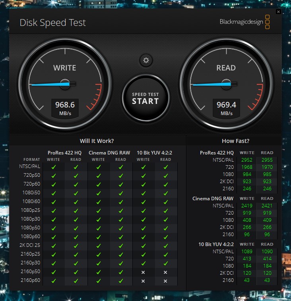Click ProRes 1080 read value 985
Image resolution: width=291 pixels, height=301 pixels.
267,174
